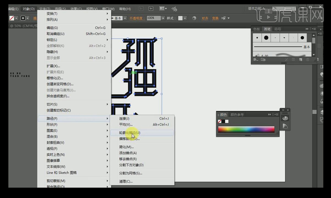
Task: Choose 分割下方对象(D) item
Action: click(142, 165)
